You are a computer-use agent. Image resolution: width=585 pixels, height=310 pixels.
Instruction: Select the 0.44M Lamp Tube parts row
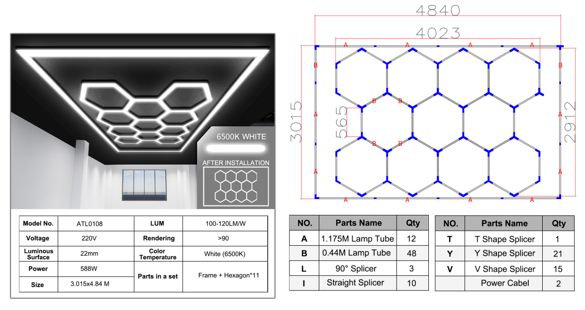coord(358,253)
